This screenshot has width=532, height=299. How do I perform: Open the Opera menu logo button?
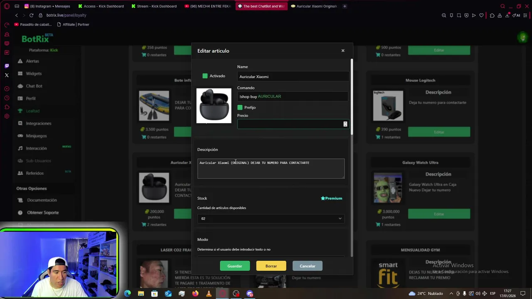pyautogui.click(x=7, y=6)
